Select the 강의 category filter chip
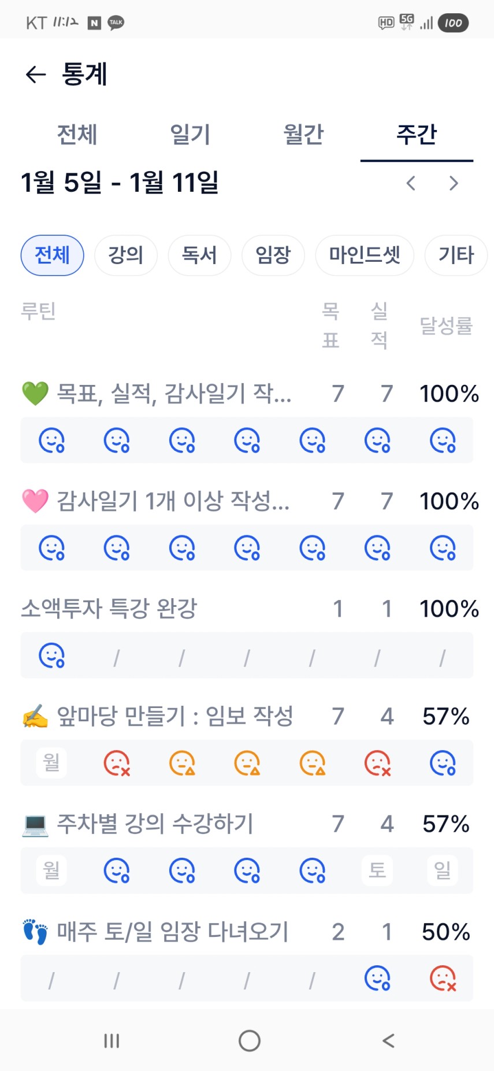494x1071 pixels. click(x=125, y=255)
